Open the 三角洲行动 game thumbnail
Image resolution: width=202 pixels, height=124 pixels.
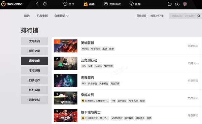coord(66,63)
